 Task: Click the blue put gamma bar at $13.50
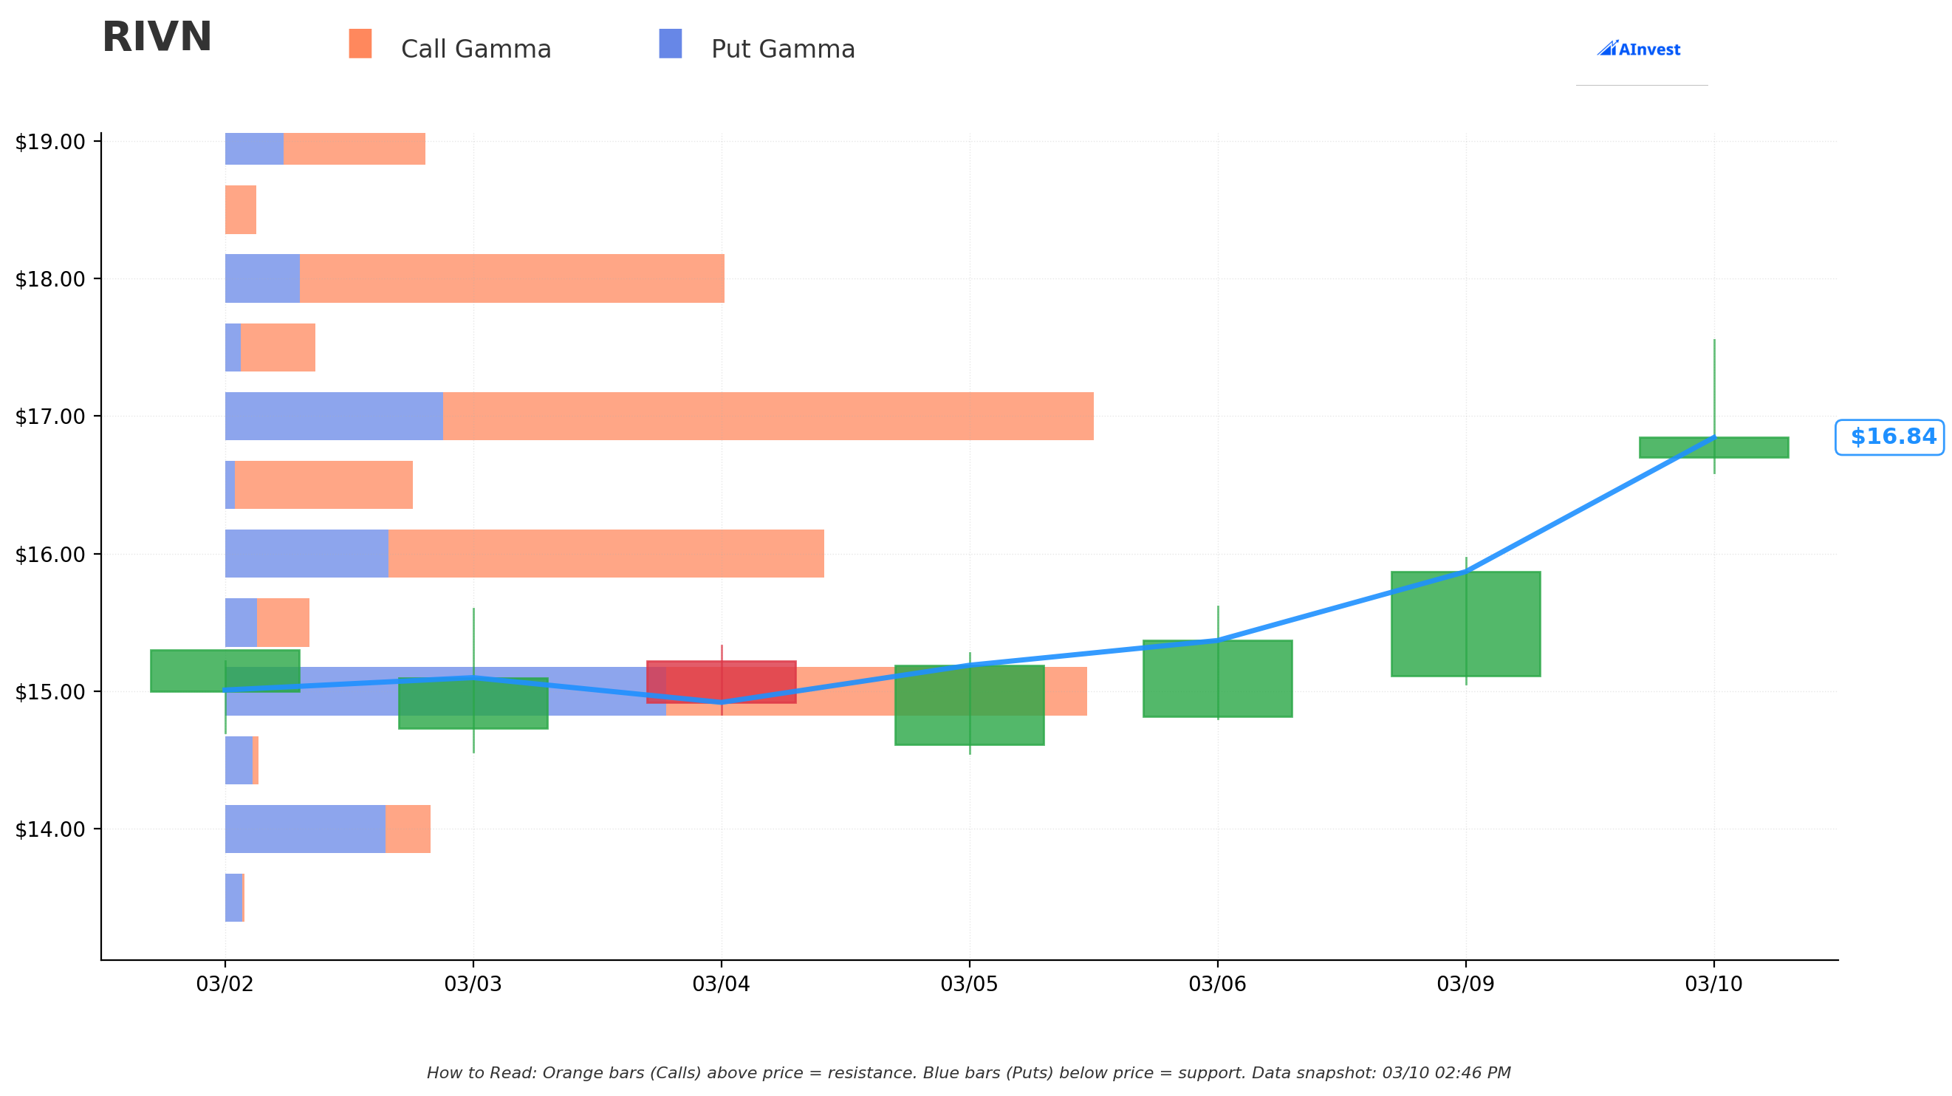[x=233, y=897]
